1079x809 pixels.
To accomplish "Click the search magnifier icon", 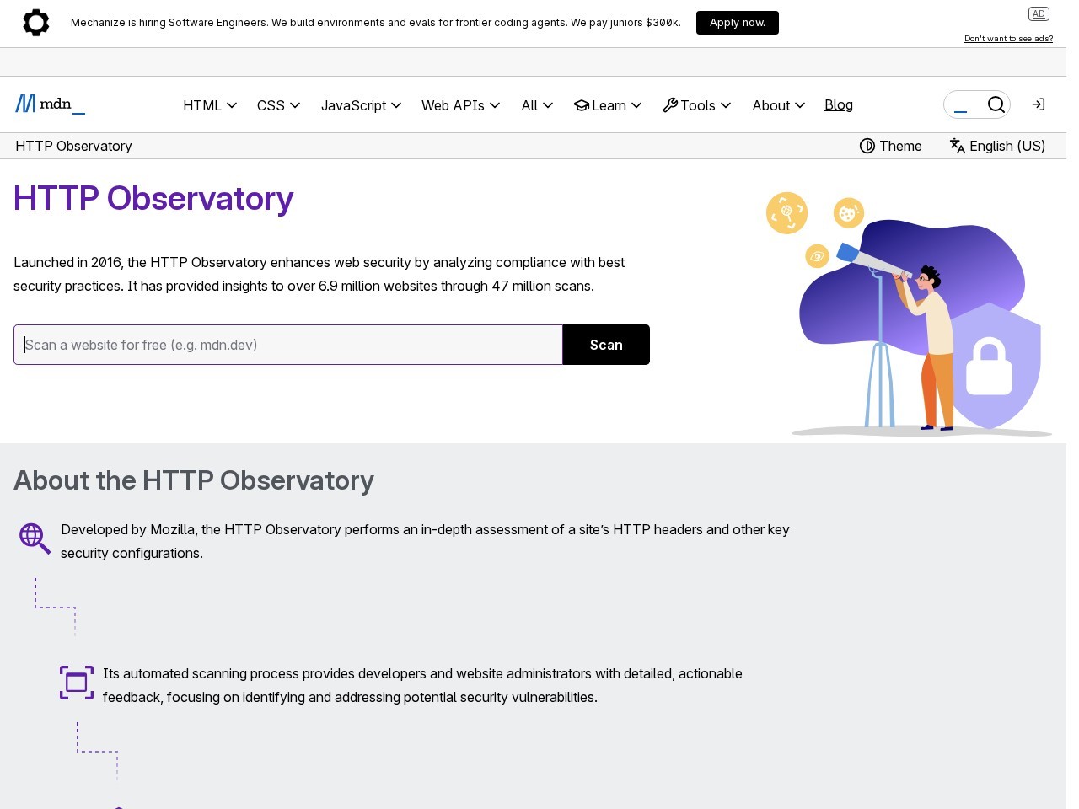I will (x=996, y=104).
